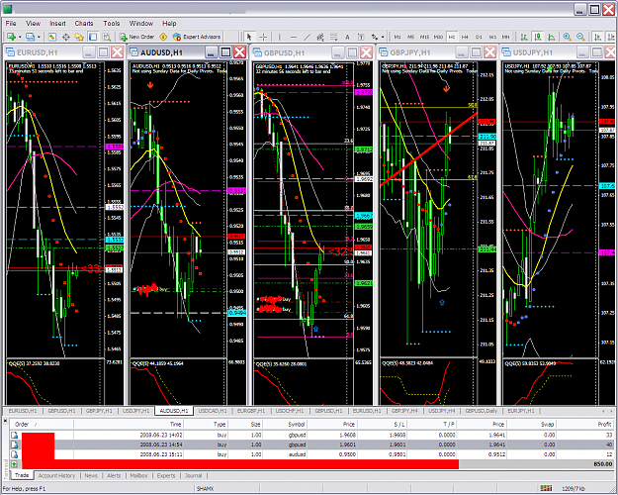This screenshot has width=618, height=495.
Task: Open the Tools menu
Action: tap(112, 24)
